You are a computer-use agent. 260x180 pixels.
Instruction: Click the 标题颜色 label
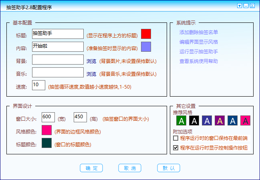pos(26,144)
